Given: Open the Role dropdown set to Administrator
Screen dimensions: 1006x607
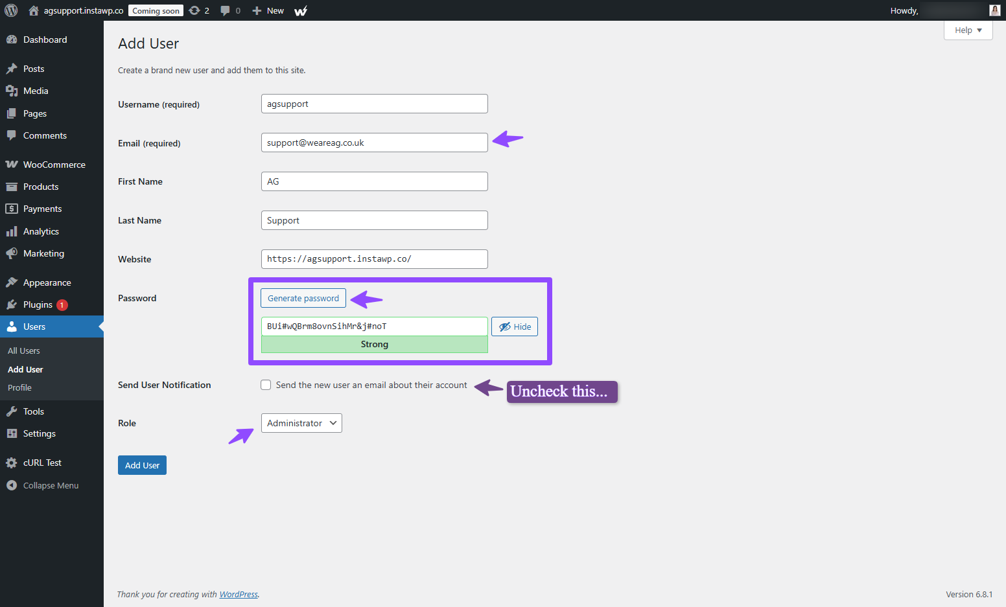Looking at the screenshot, I should coord(301,423).
